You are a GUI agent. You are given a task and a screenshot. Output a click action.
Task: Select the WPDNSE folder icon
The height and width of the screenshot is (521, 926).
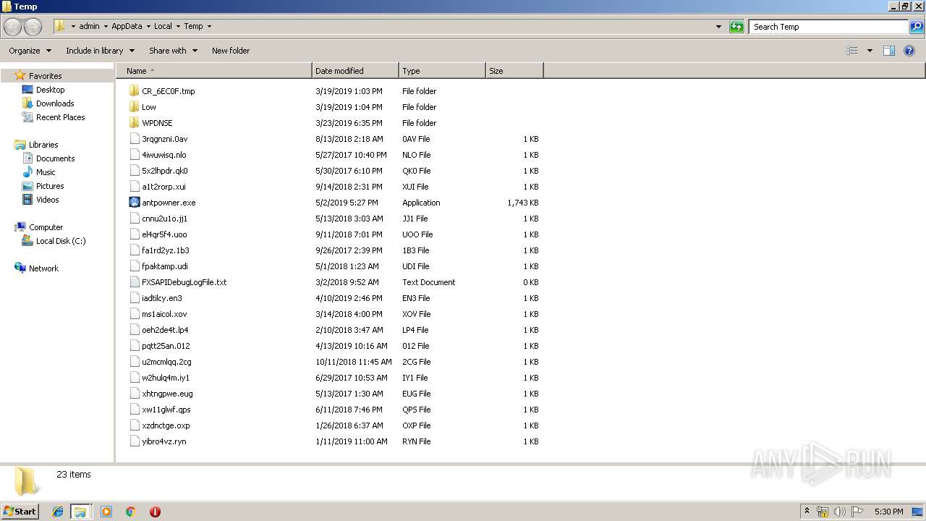[x=134, y=123]
